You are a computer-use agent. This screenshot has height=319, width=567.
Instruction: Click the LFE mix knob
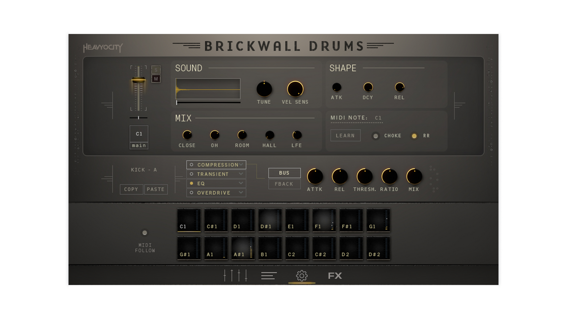click(297, 135)
